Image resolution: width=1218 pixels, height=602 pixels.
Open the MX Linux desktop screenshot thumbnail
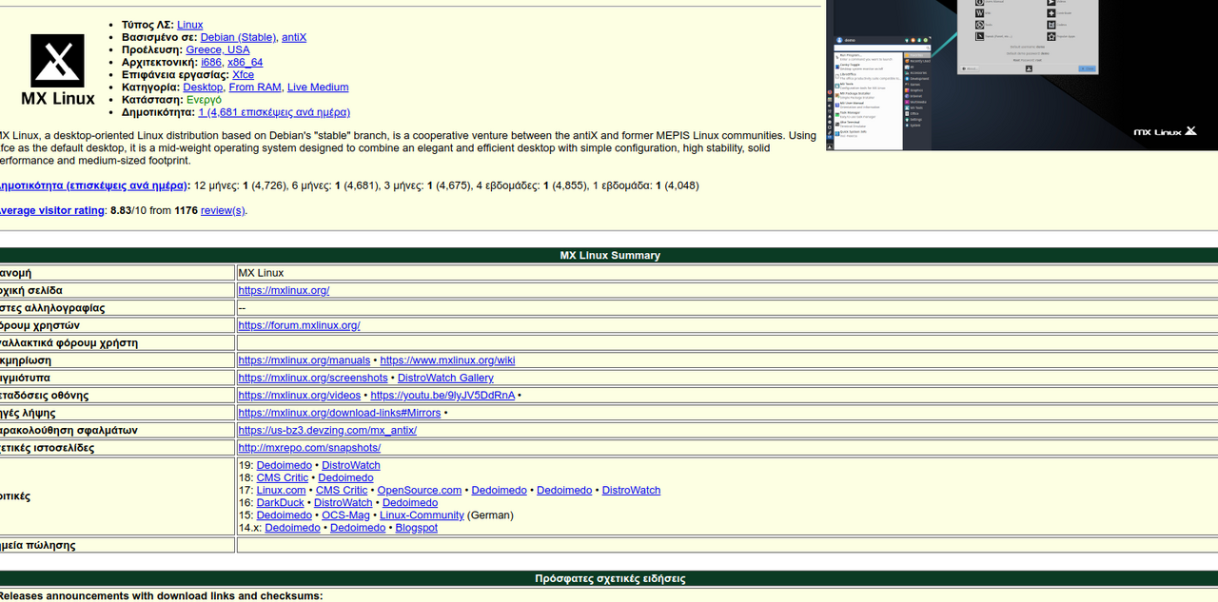pyautogui.click(x=1022, y=74)
